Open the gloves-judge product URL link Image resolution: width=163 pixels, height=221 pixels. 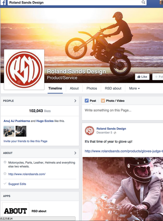(124, 151)
